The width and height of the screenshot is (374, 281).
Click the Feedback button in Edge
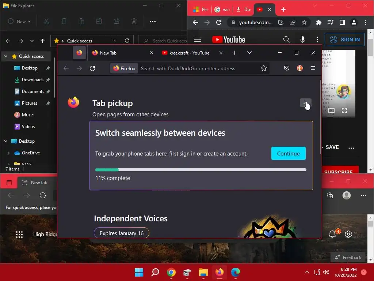[x=348, y=257]
